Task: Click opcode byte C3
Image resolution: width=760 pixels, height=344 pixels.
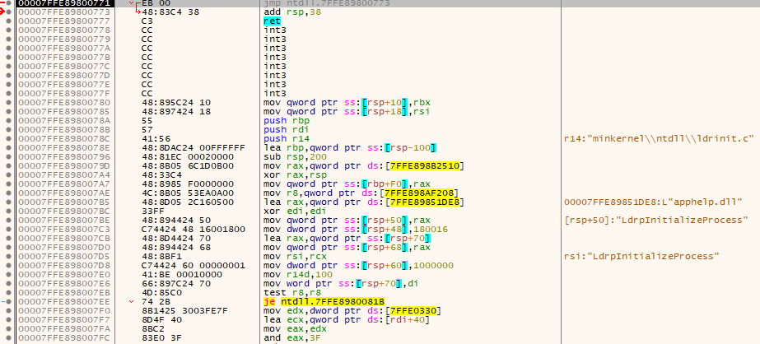Action: [x=147, y=21]
